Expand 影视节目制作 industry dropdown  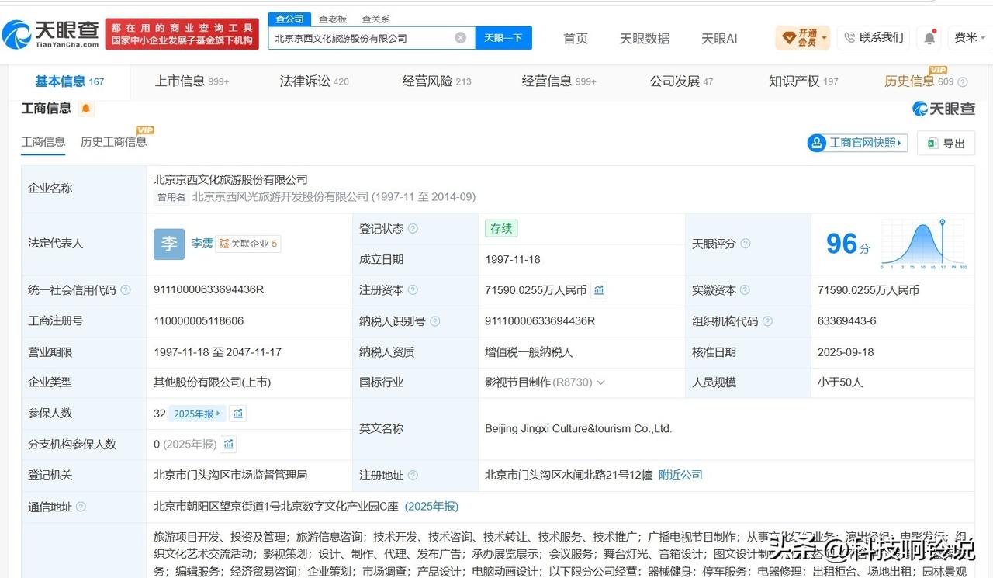click(600, 382)
